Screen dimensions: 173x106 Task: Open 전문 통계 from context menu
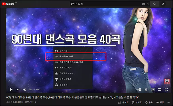pyautogui.click(x=73, y=85)
